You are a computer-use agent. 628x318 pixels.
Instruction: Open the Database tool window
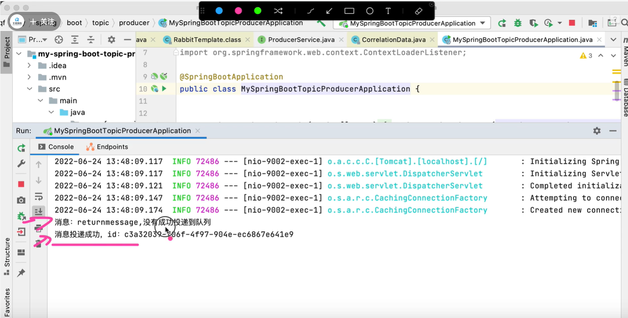(625, 98)
